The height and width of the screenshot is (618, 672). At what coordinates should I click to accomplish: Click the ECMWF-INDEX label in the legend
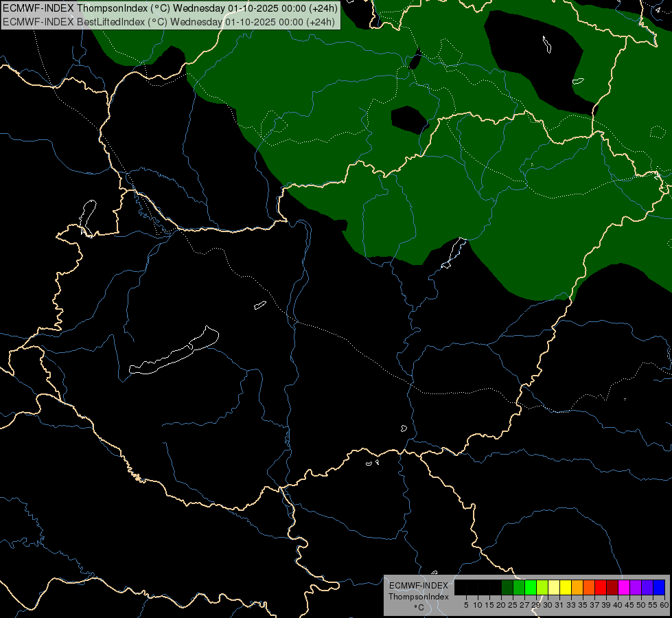point(419,586)
